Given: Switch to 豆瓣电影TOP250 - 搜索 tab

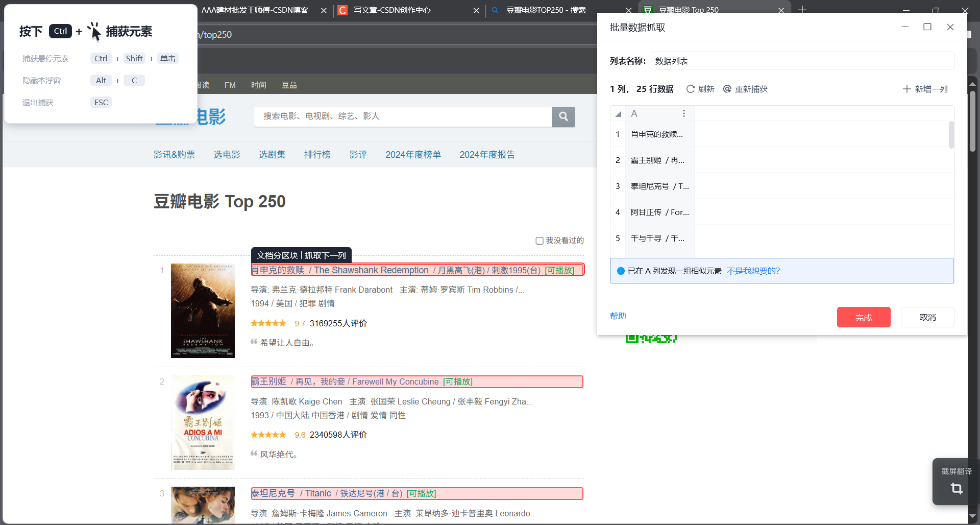Looking at the screenshot, I should pyautogui.click(x=546, y=10).
